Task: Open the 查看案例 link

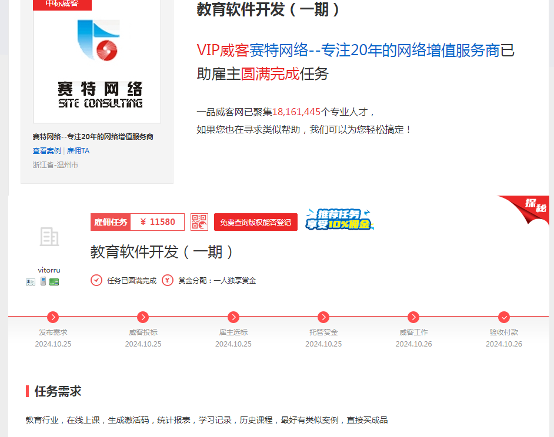Action: [x=46, y=151]
